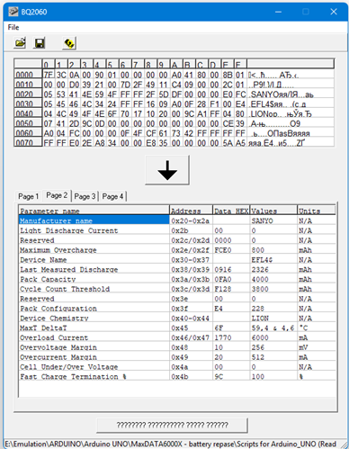The height and width of the screenshot is (449, 349).
Task: Click the question-marks button at the bottom
Action: pos(172,425)
